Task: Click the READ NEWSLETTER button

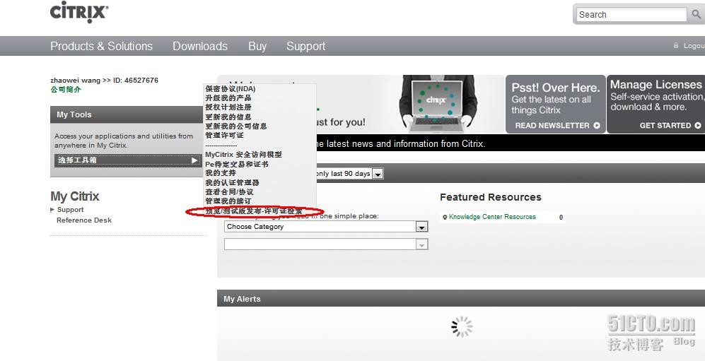Action: pyautogui.click(x=557, y=126)
